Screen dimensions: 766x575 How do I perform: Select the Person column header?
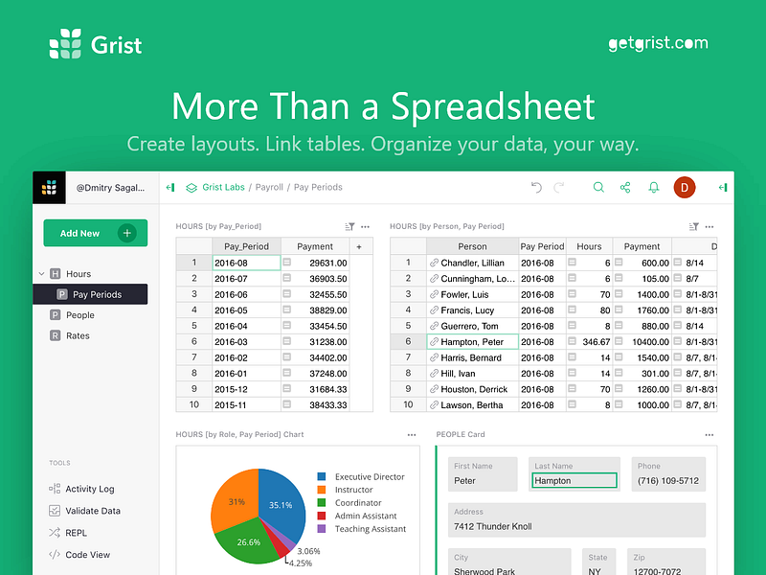(472, 246)
